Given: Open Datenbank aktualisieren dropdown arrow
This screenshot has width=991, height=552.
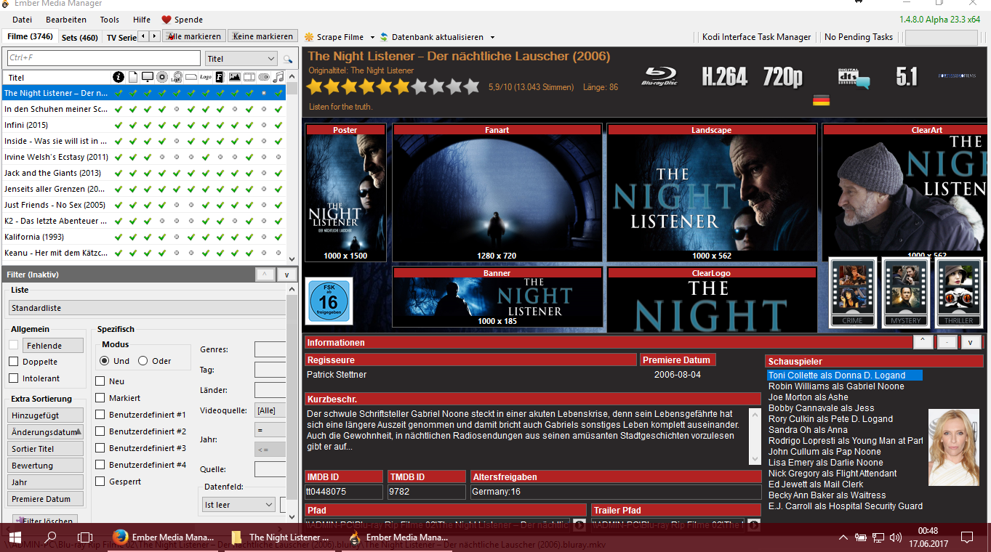Looking at the screenshot, I should click(492, 37).
